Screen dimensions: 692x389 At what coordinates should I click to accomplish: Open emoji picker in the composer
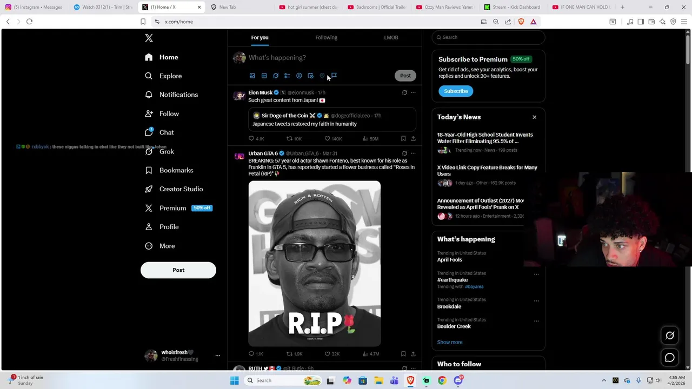299,76
